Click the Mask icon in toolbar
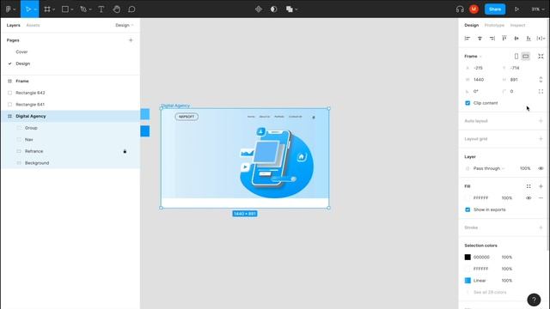This screenshot has width=550, height=309. click(273, 9)
